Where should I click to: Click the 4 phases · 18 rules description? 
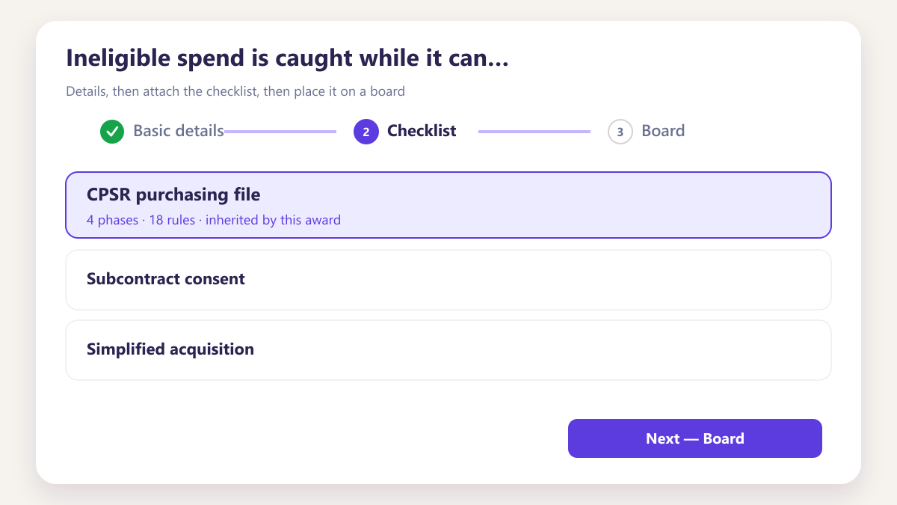tap(214, 220)
